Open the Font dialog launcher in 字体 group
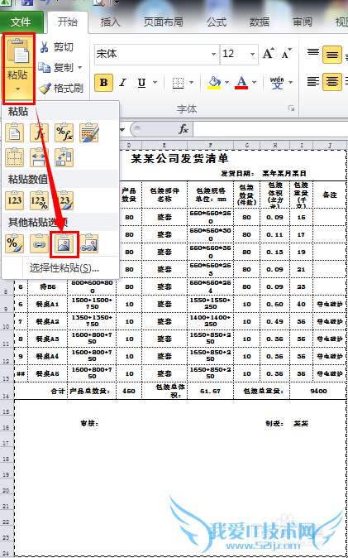 (x=291, y=108)
